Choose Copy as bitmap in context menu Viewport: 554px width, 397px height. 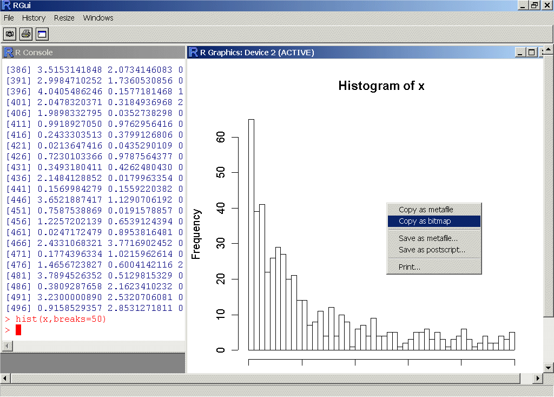click(x=425, y=221)
